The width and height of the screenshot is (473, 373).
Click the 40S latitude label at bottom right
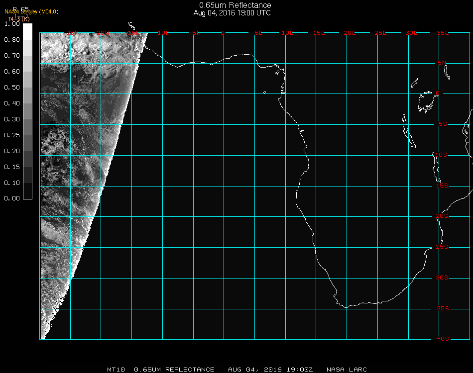[443, 339]
